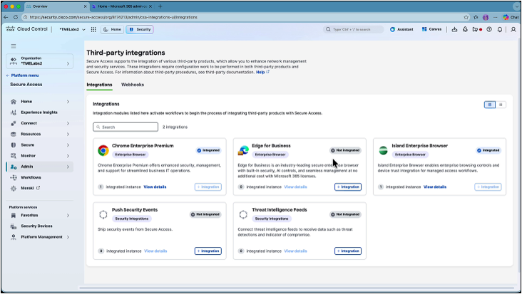The height and width of the screenshot is (294, 522).
Task: Expand the Connect submenu chevron
Action: [68, 123]
